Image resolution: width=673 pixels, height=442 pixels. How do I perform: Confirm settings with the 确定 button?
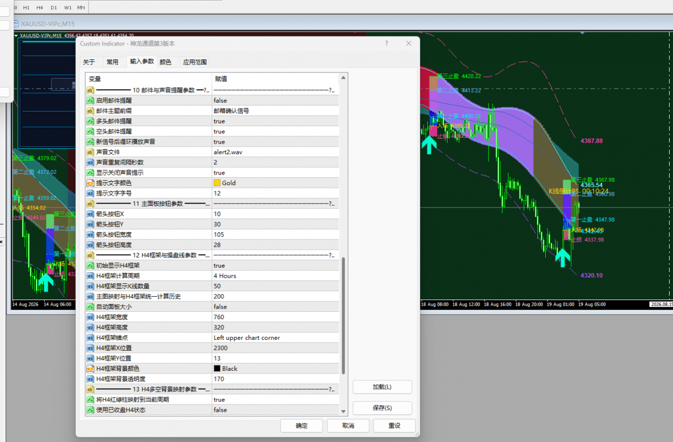(301, 426)
